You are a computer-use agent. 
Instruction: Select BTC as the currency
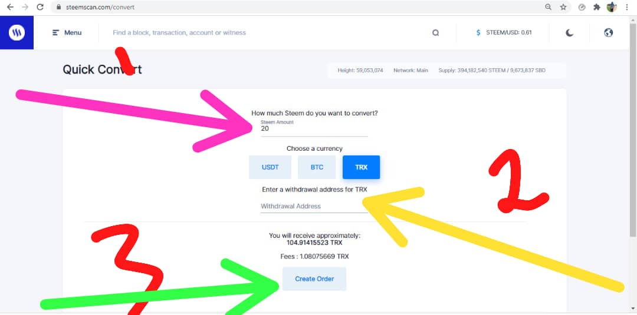tap(317, 167)
